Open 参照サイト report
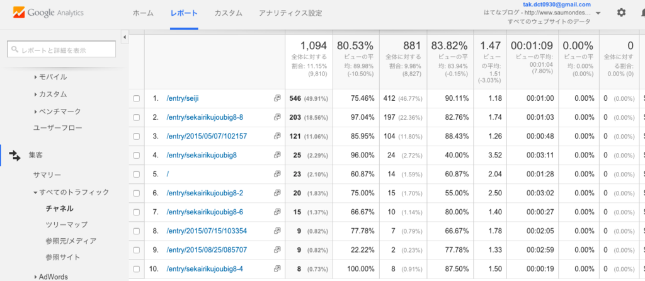Screen dimensions: 645x281 (x=63, y=258)
